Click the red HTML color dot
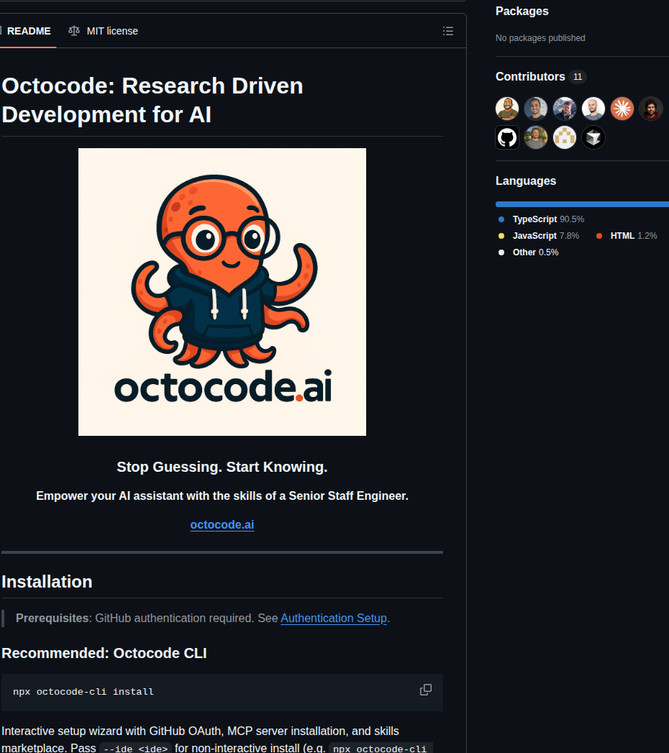The image size is (669, 753). click(599, 236)
